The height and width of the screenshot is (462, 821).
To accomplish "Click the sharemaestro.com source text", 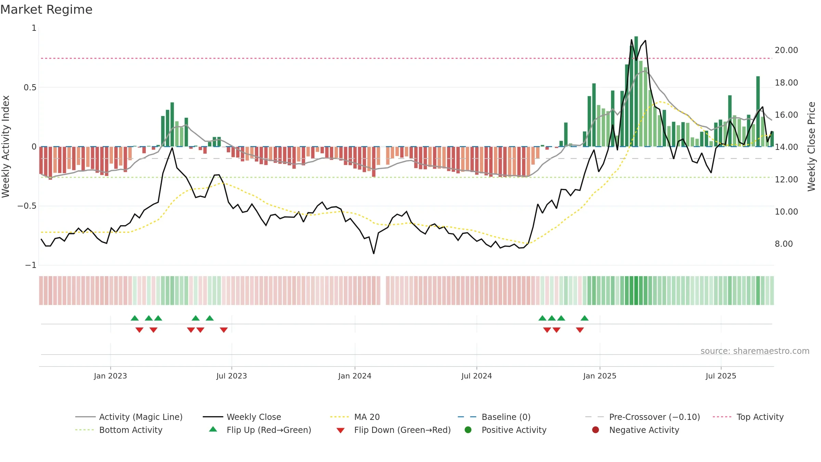I will (755, 351).
